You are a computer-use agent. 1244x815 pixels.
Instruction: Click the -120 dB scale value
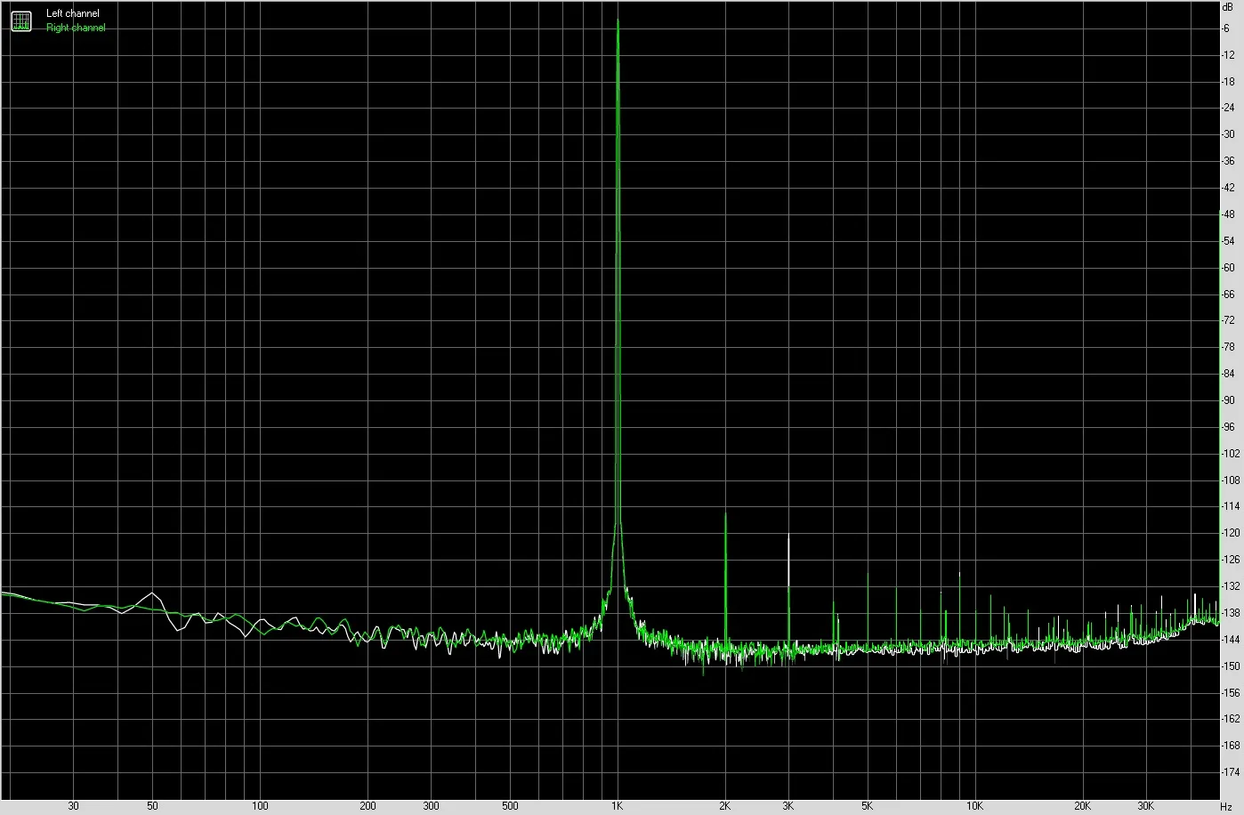coord(1231,533)
